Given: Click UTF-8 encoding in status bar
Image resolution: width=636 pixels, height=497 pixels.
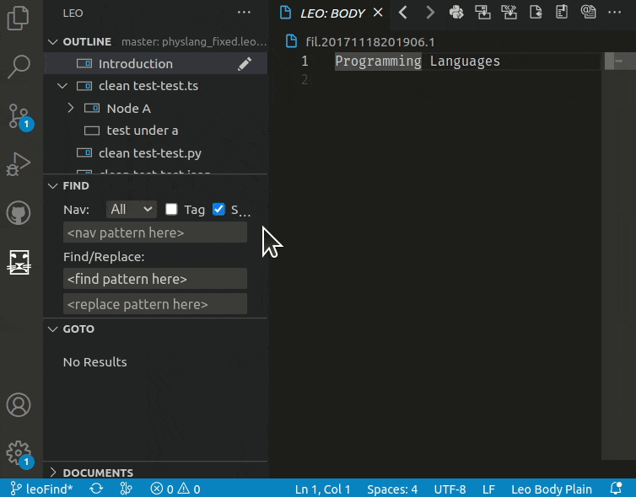Looking at the screenshot, I should click(x=450, y=489).
